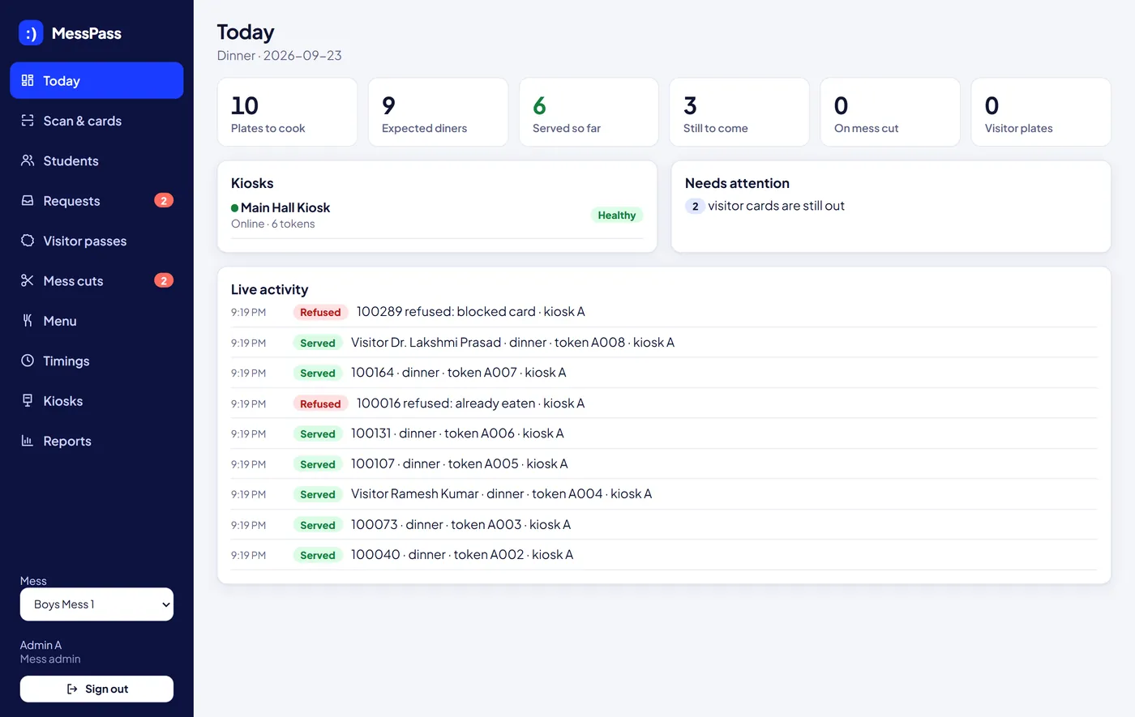The height and width of the screenshot is (717, 1135).
Task: Click the Timings clock icon
Action: [x=28, y=361]
